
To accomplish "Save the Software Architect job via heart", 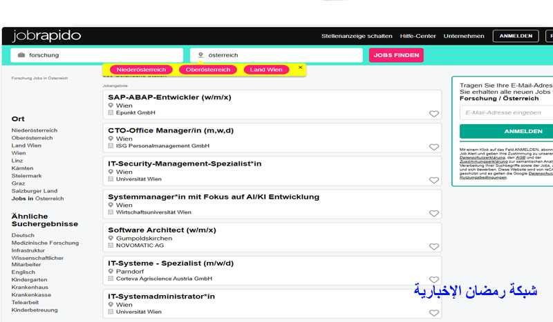I will pyautogui.click(x=433, y=247).
